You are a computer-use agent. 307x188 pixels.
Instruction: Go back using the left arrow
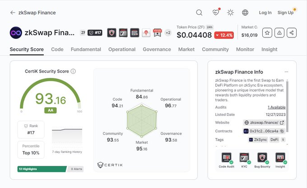click(13, 13)
